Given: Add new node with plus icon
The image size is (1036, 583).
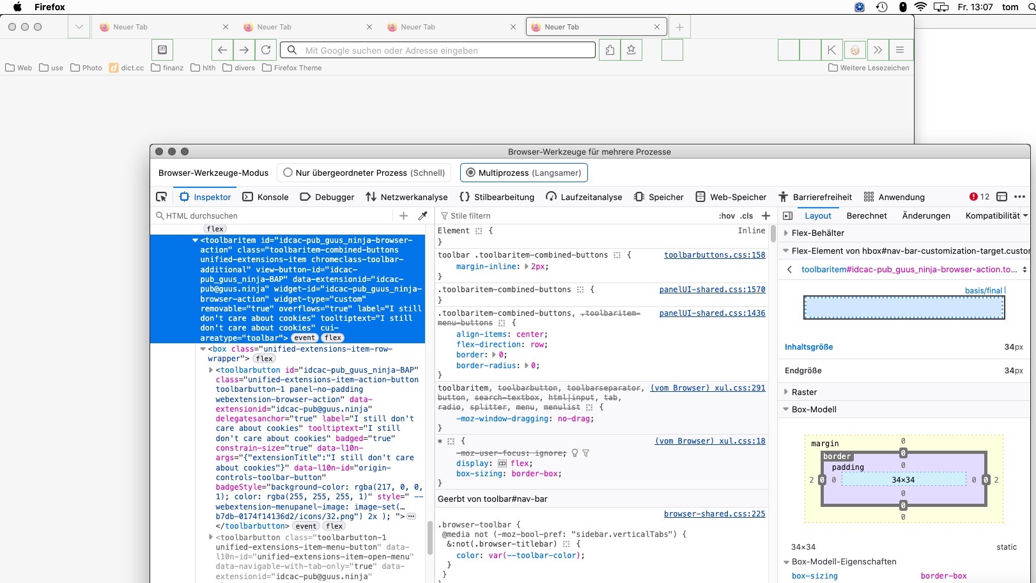Looking at the screenshot, I should pos(403,216).
